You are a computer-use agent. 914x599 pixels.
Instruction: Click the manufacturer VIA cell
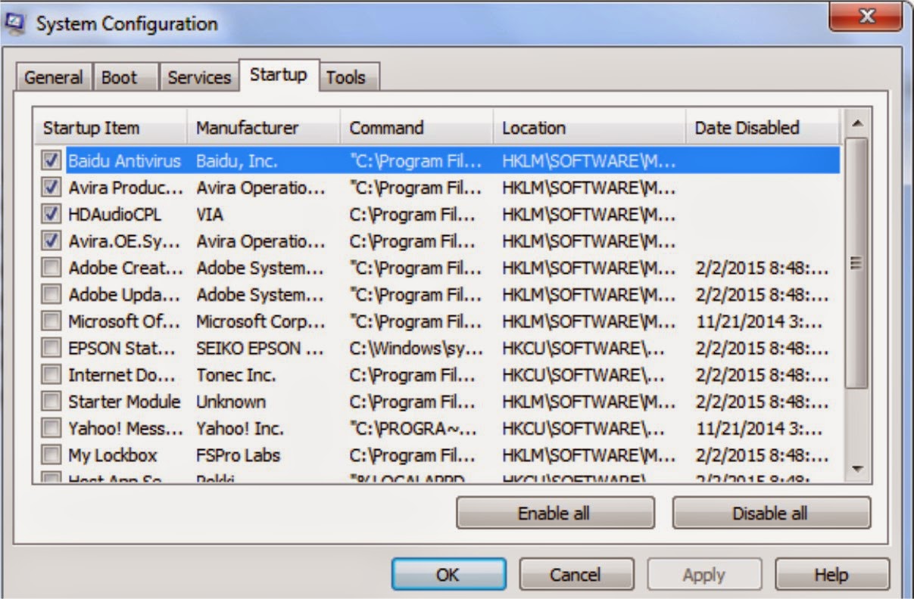tap(210, 215)
